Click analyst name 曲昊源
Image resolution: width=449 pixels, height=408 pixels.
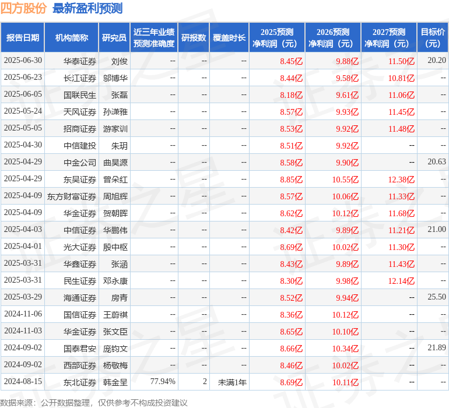[115, 163]
